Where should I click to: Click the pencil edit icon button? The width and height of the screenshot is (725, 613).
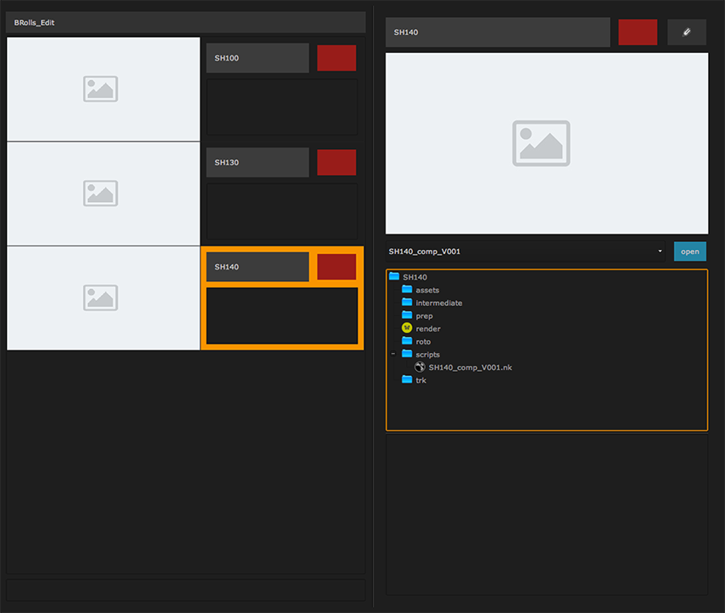click(x=687, y=32)
